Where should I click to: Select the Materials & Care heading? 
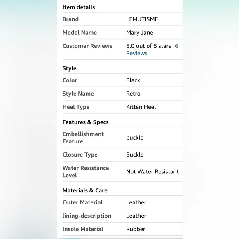(x=85, y=190)
